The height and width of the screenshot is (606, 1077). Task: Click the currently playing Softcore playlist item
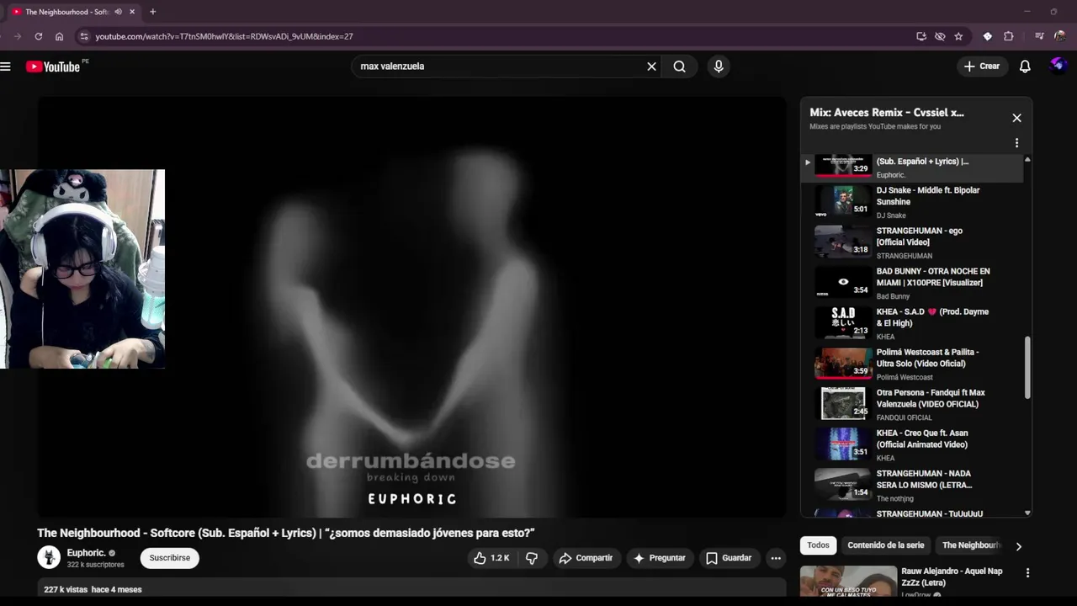pyautogui.click(x=914, y=167)
